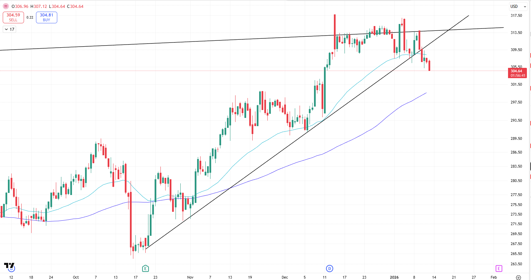Click the Dec label on the date axis
531x280 pixels.
point(285,277)
